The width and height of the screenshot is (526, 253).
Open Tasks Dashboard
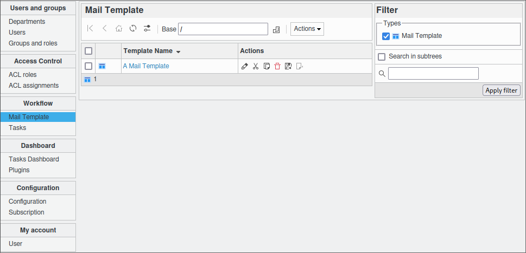pyautogui.click(x=34, y=159)
